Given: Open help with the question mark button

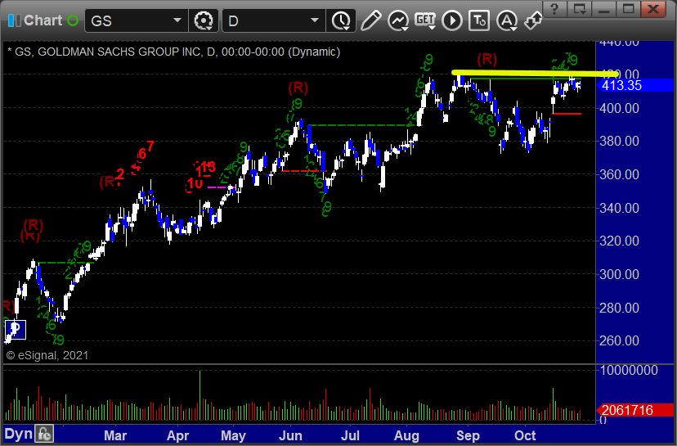Looking at the screenshot, I should pos(555,9).
